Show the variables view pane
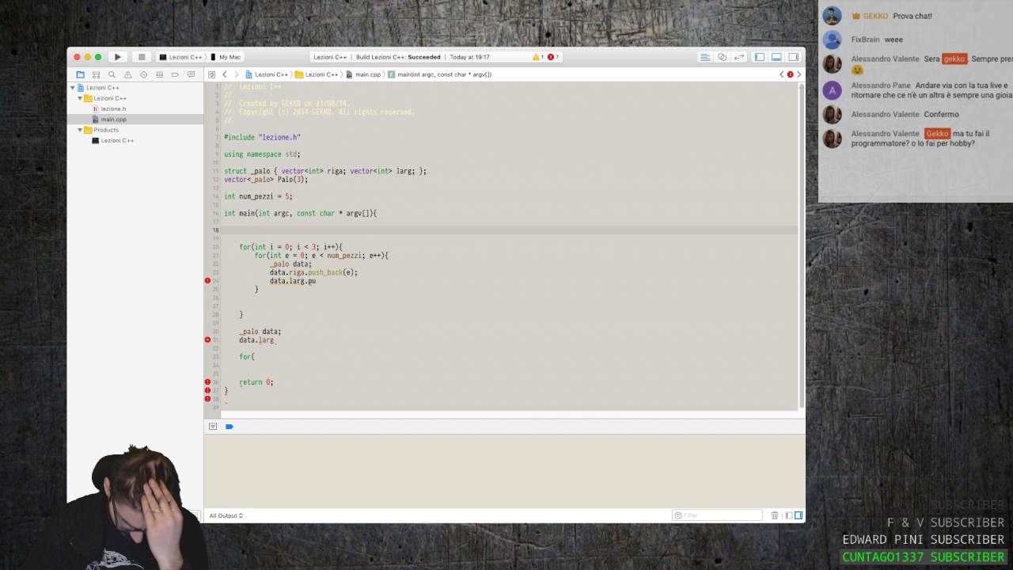 789,515
